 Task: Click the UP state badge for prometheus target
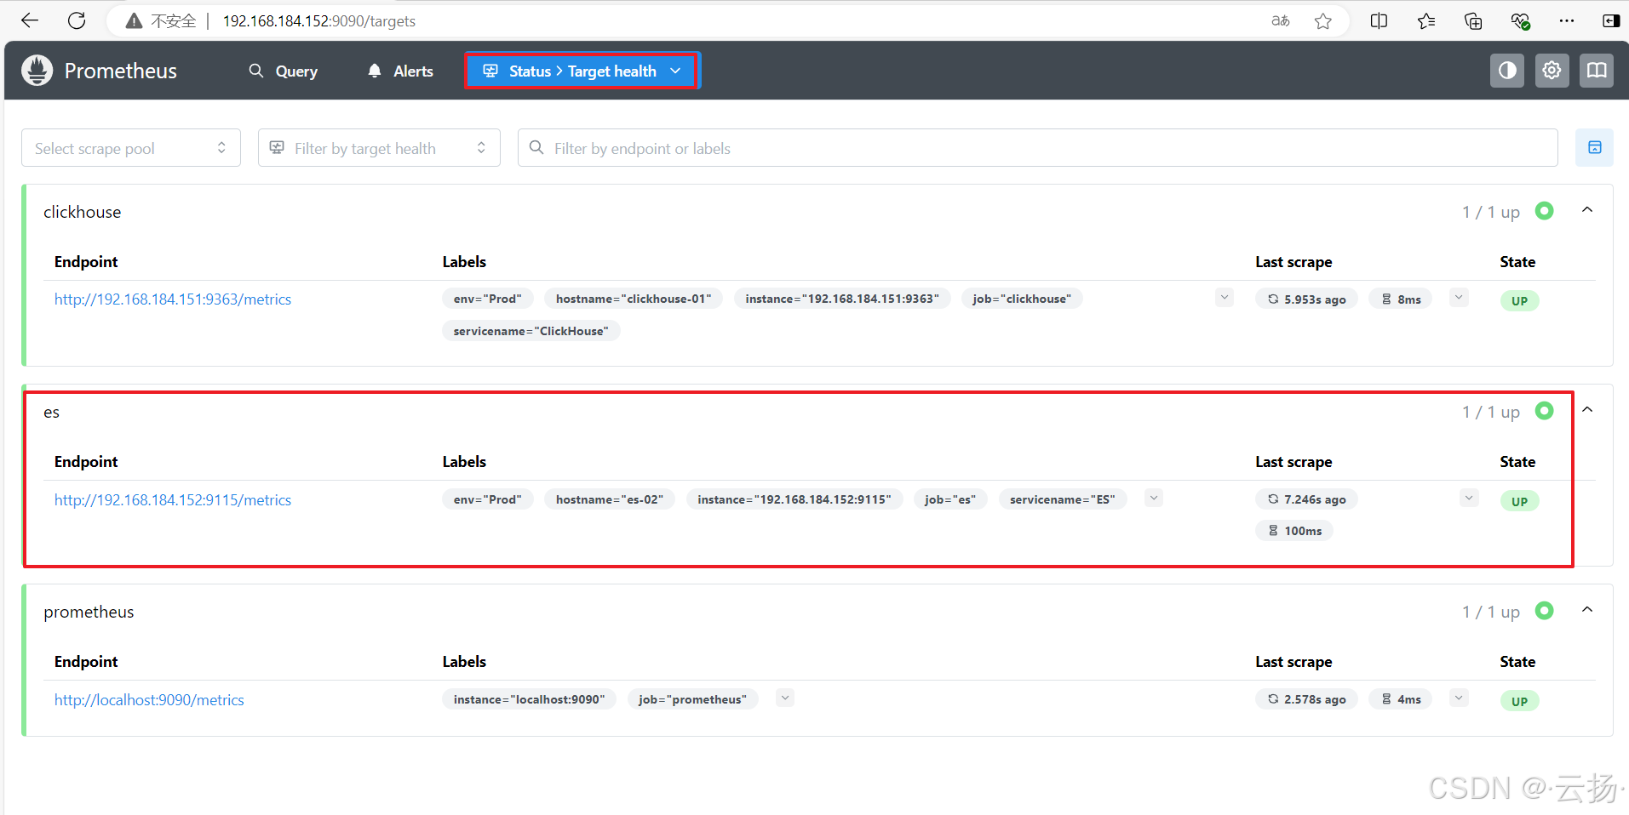[x=1519, y=701]
